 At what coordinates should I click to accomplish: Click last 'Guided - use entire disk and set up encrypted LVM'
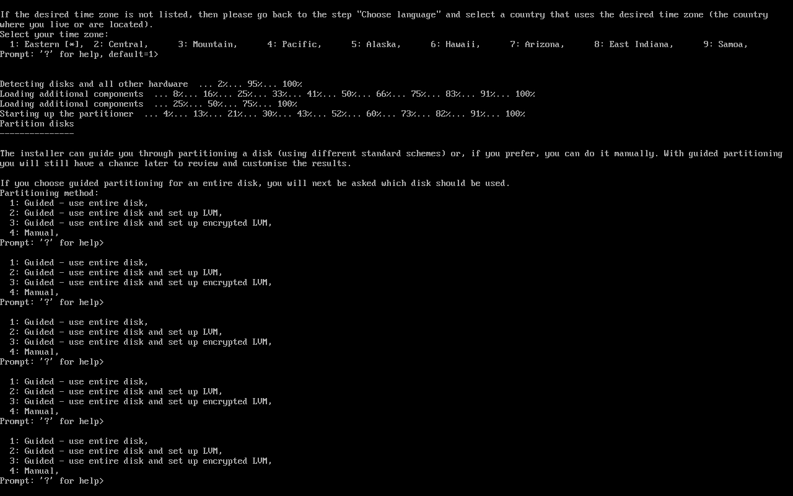tap(141, 461)
